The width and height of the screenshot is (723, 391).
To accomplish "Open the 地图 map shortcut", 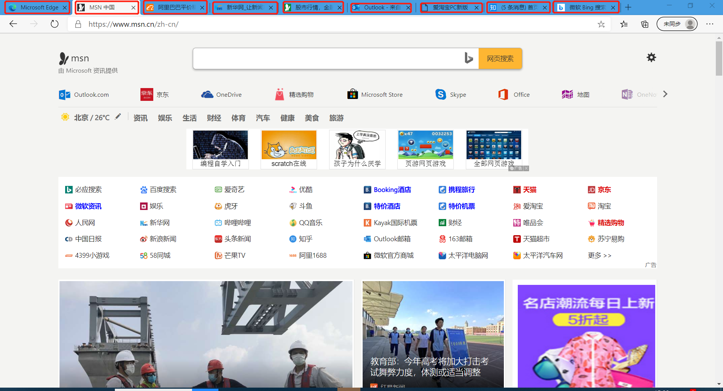I will tap(575, 94).
